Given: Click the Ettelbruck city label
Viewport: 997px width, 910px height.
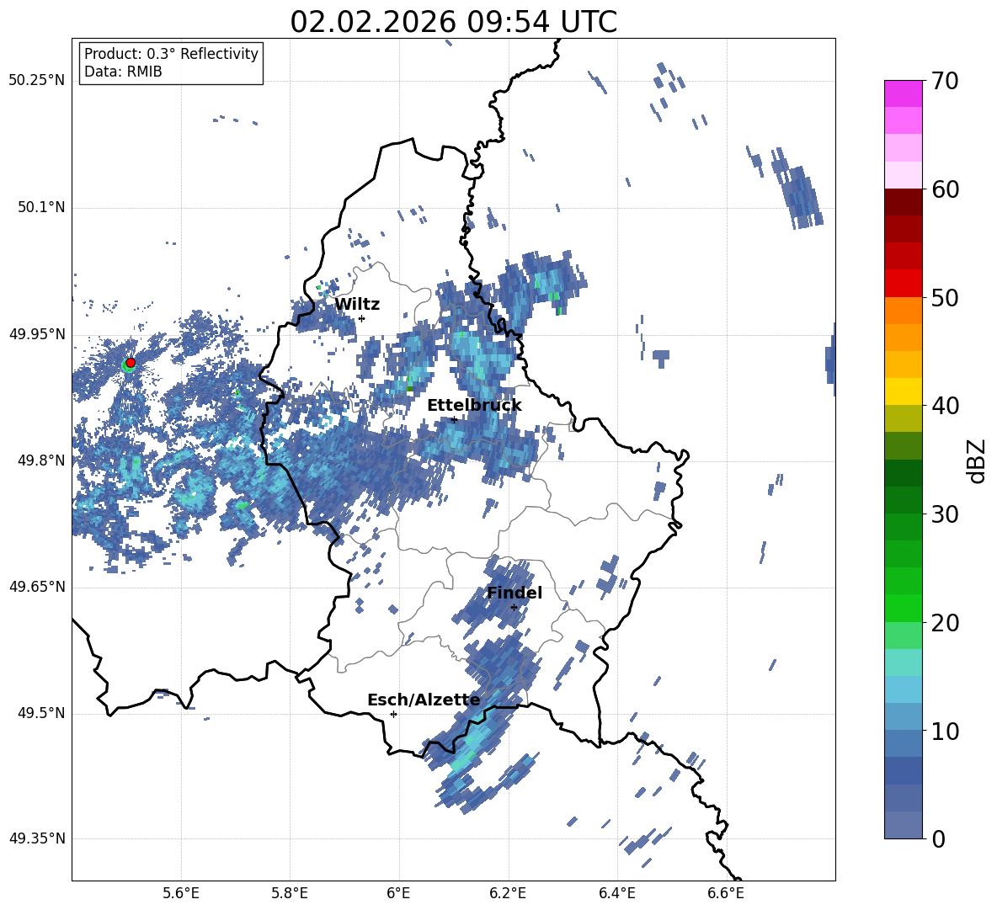Looking at the screenshot, I should (x=474, y=406).
